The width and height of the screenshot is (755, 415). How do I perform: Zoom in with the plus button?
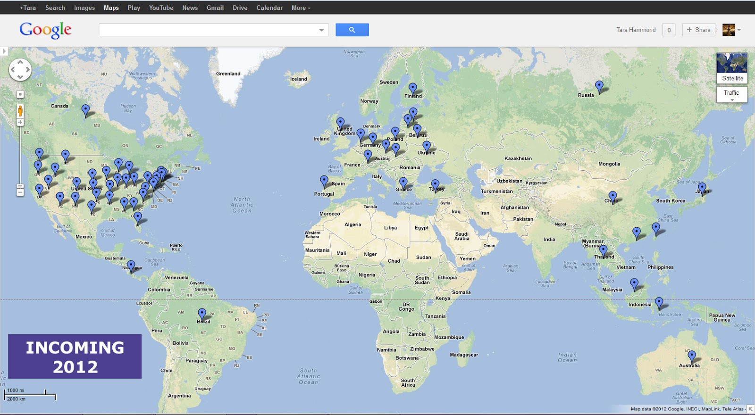[x=20, y=123]
